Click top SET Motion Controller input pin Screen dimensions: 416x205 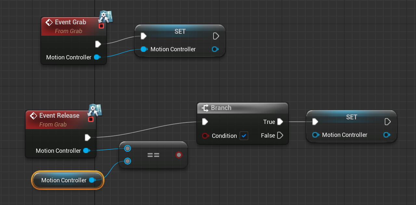144,49
